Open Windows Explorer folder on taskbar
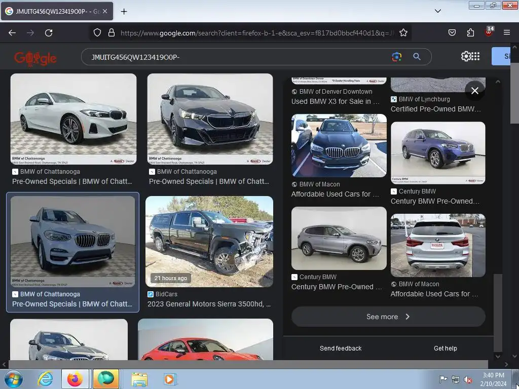519x389 pixels. coord(139,379)
